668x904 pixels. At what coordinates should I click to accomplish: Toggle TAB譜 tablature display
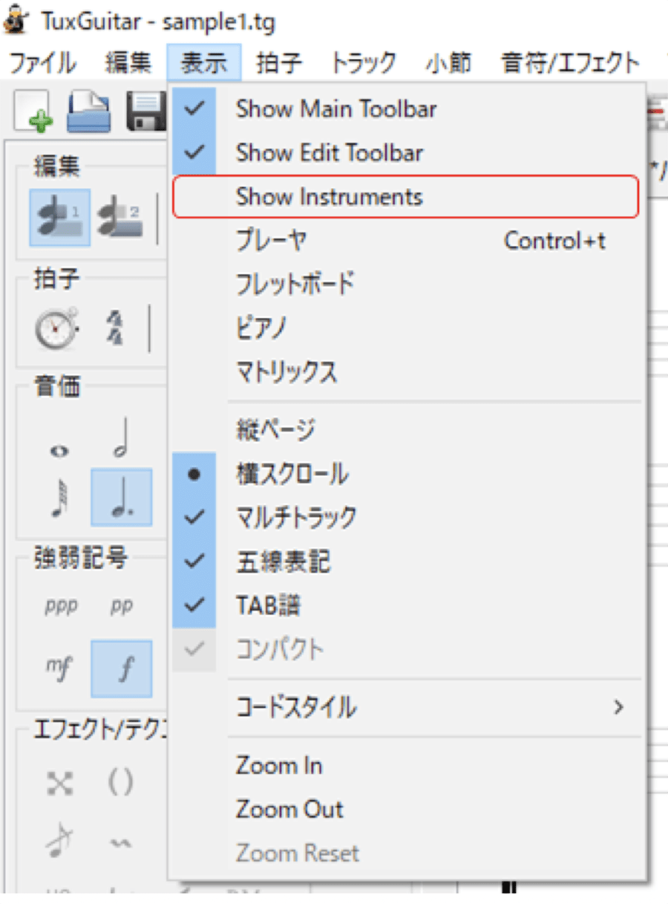pyautogui.click(x=406, y=605)
